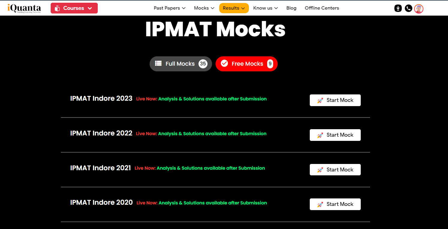The image size is (448, 229).
Task: Click Live Now text for Indore 2021
Action: tap(145, 168)
